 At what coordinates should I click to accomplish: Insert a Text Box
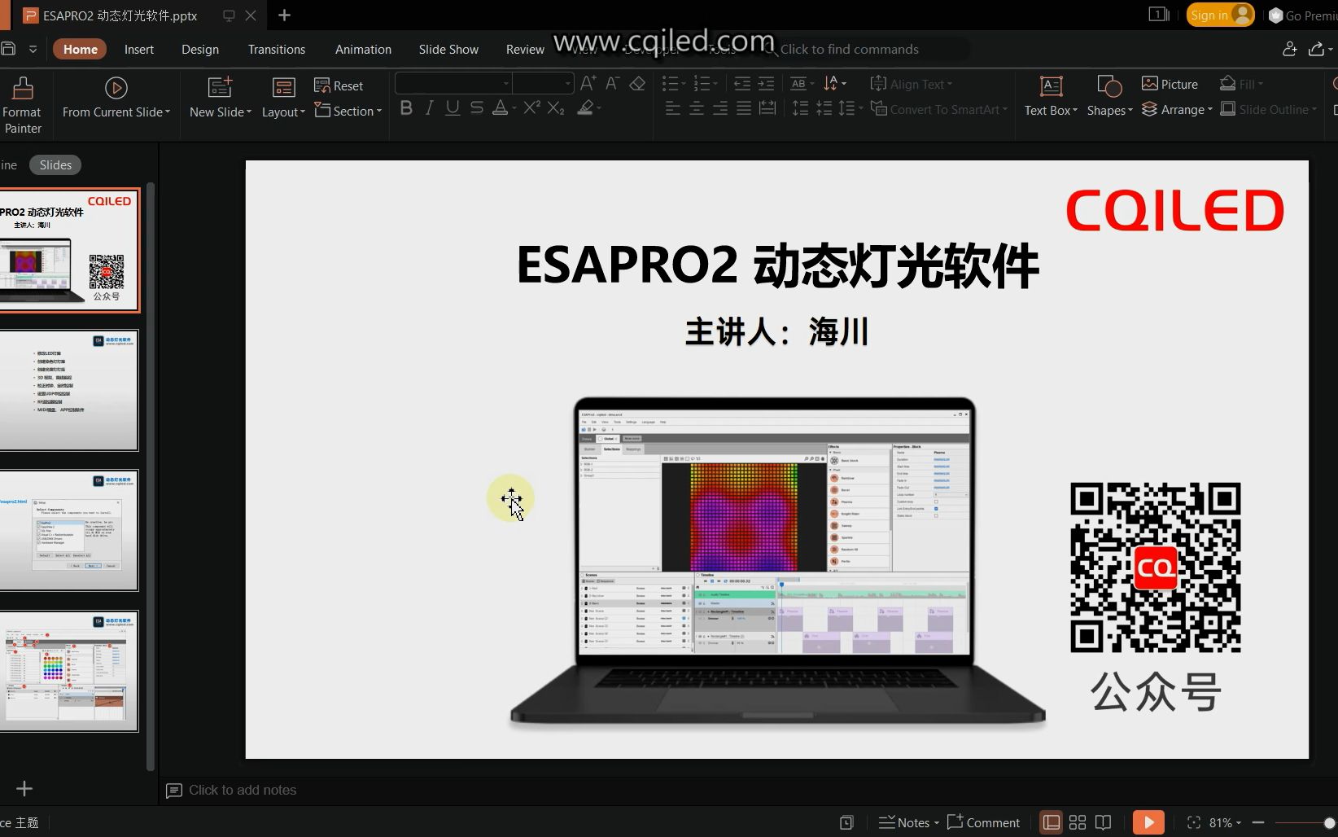pos(1051,98)
